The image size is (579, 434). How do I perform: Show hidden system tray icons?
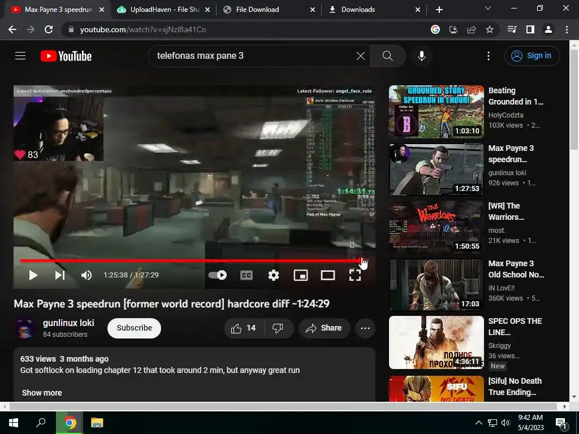pos(478,423)
